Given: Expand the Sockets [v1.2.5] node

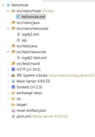Looking at the screenshot, I should pos(8,87).
